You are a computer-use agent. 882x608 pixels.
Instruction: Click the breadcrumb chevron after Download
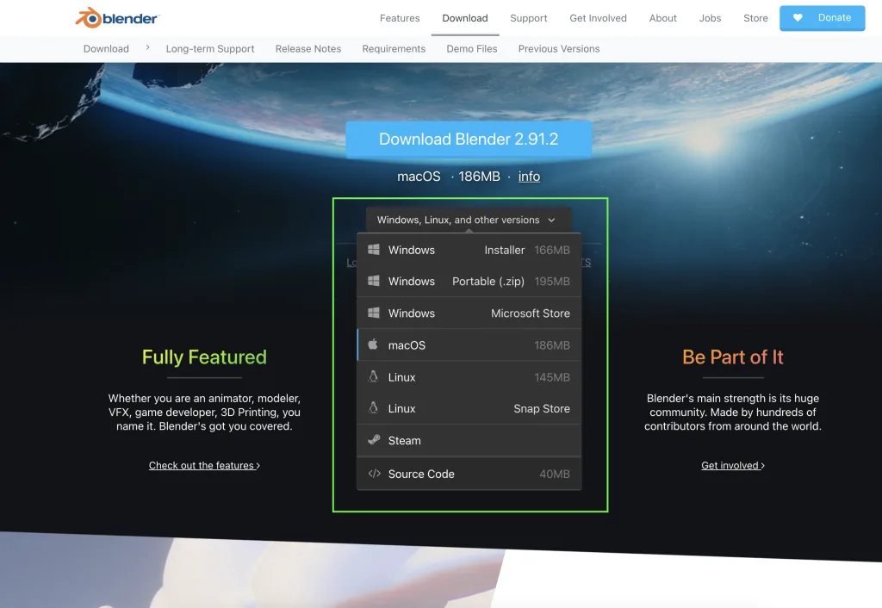(x=147, y=48)
